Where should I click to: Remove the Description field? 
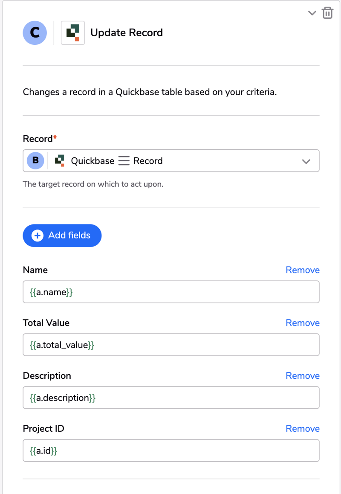(x=303, y=376)
